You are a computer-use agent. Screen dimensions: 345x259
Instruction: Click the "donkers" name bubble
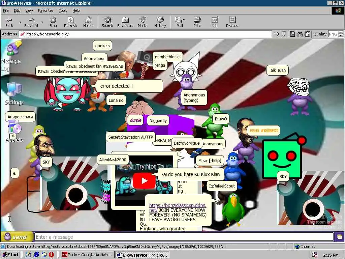coord(102,46)
